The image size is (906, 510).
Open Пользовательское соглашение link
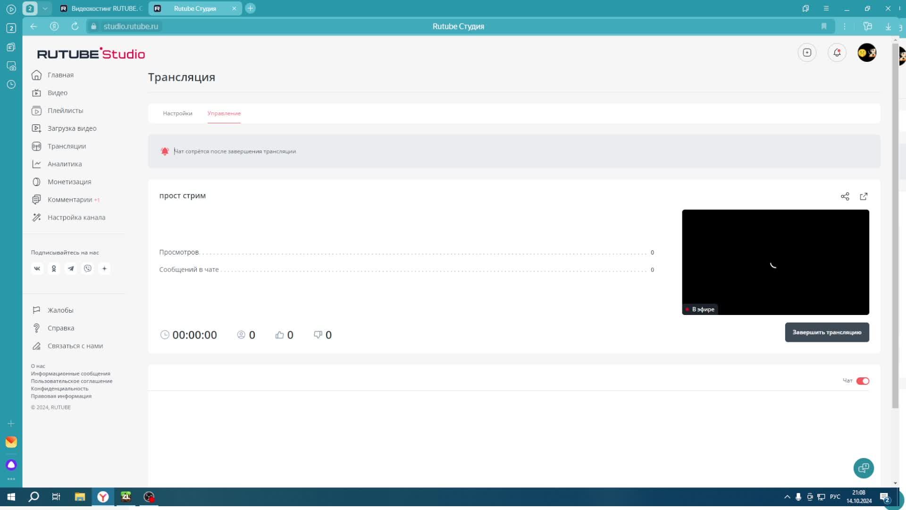(72, 381)
